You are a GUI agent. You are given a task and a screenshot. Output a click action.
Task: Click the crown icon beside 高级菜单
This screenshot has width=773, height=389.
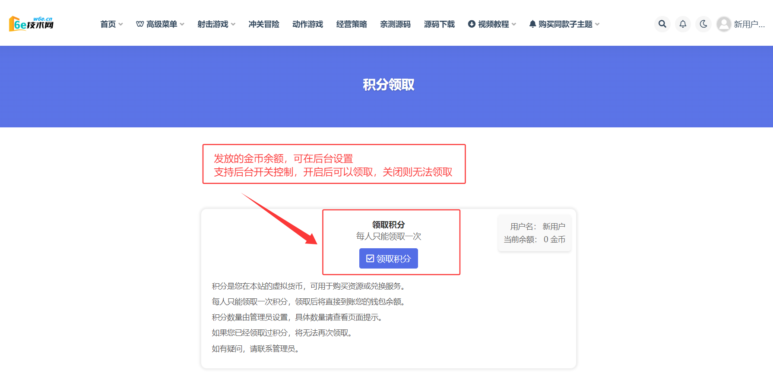140,24
